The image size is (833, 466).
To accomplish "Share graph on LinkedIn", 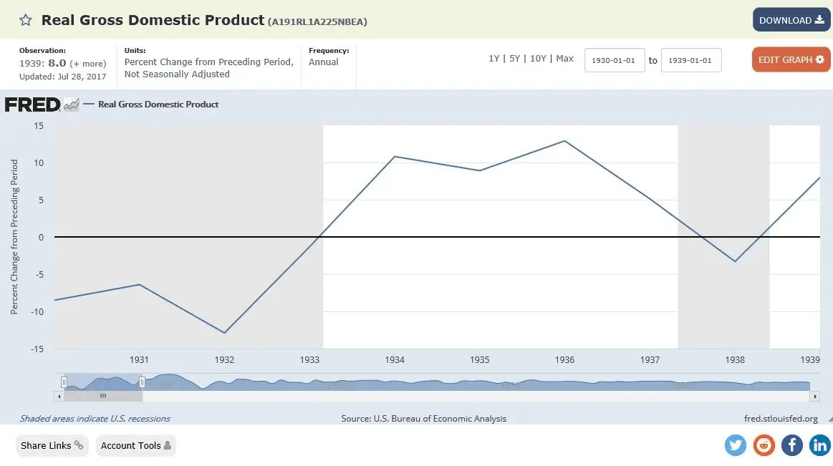I will coord(819,445).
